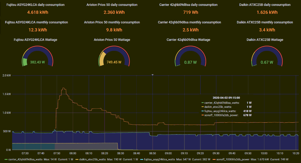301x163 pixels.
Task: Select the 719 Wh daily value
Action: pos(191,12)
